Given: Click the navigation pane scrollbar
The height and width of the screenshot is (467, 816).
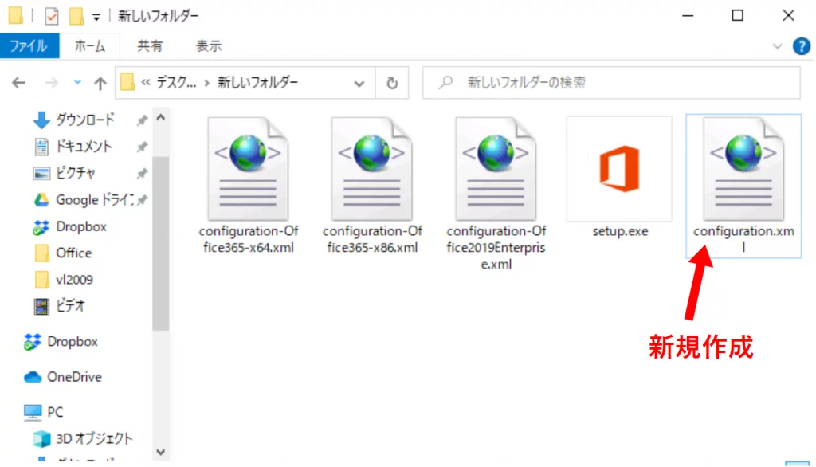Looking at the screenshot, I should 160,239.
